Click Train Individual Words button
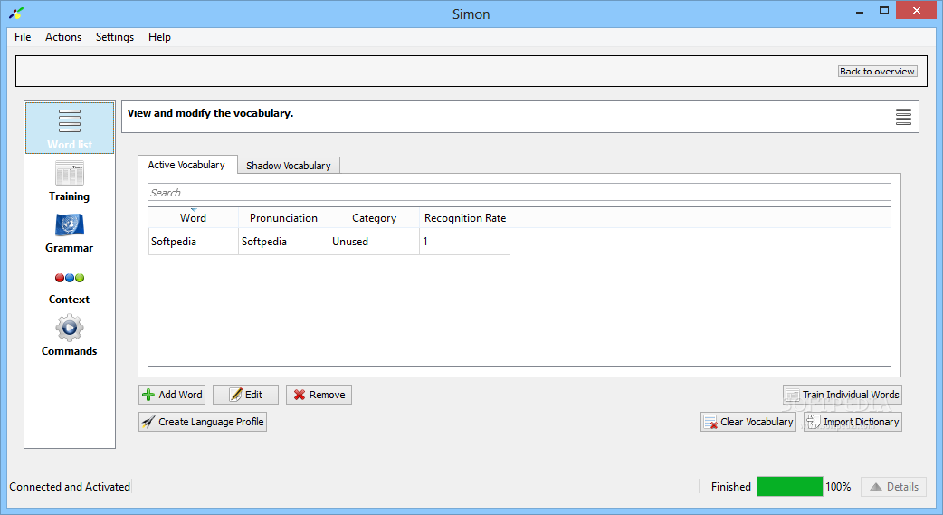Image resolution: width=943 pixels, height=515 pixels. pos(842,395)
